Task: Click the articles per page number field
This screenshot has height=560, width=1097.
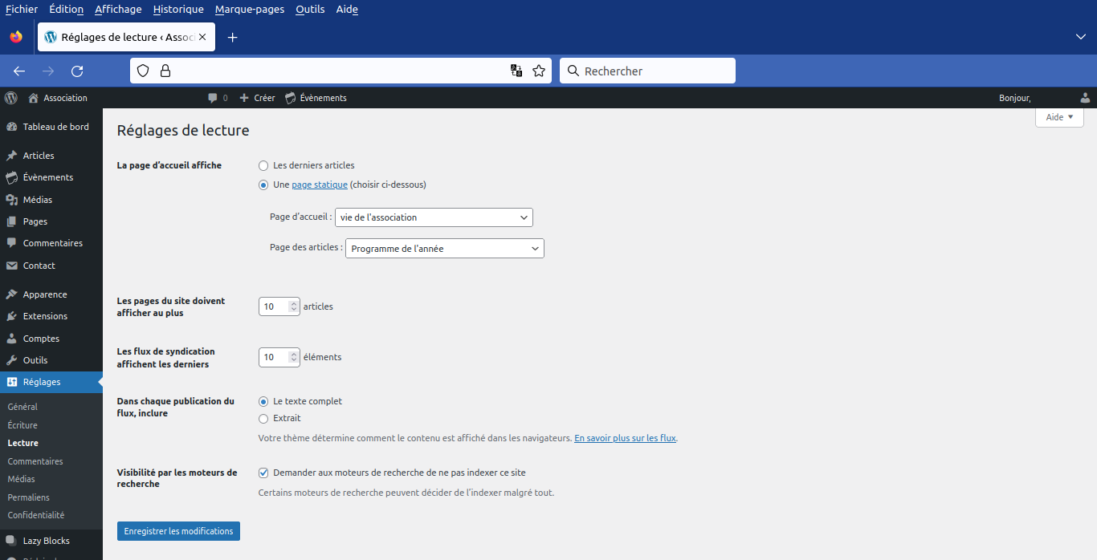Action: [274, 306]
